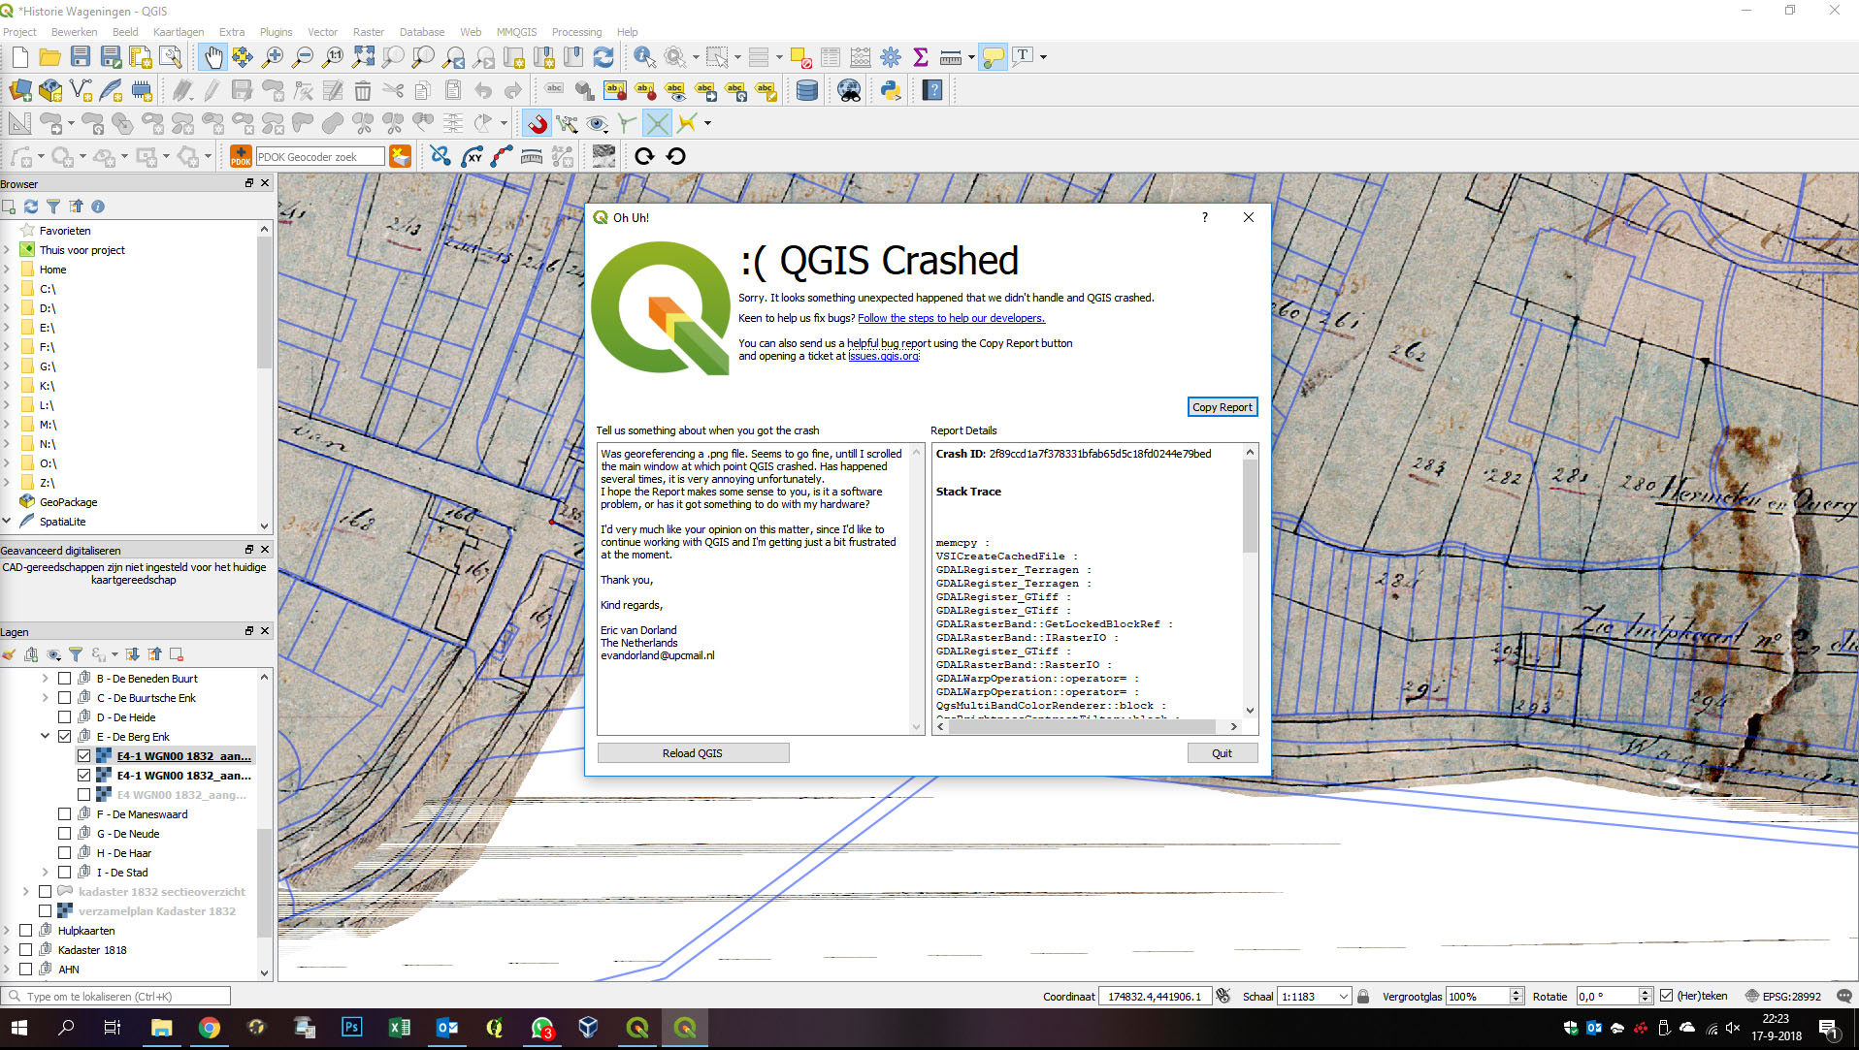
Task: Click the Filter Legend funnel in Lagen panel
Action: click(75, 655)
